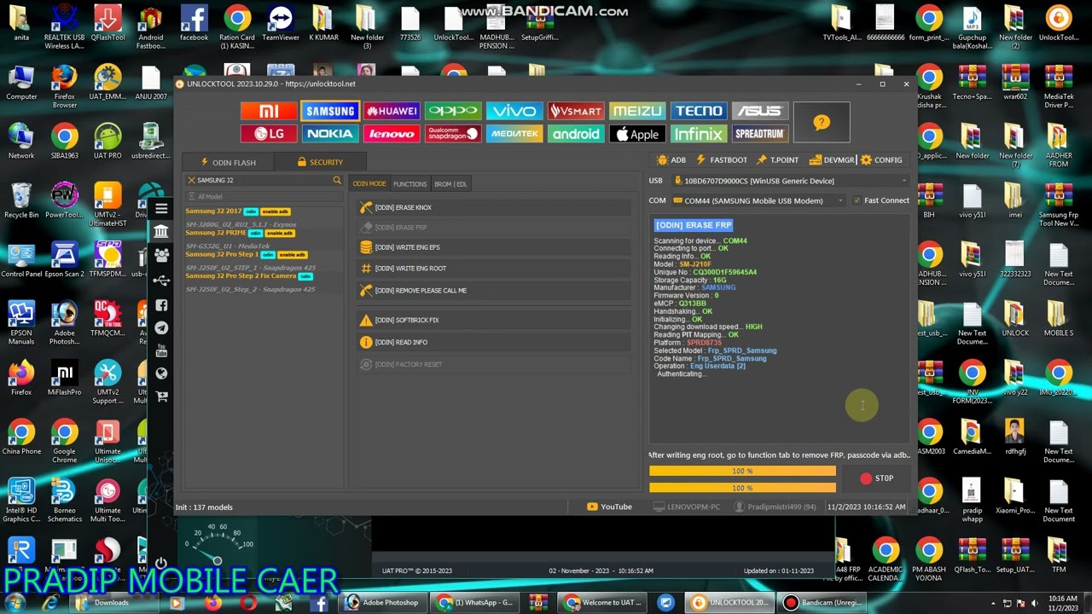Select the Vsmart brand tile
Viewport: 1092px width, 614px height.
pos(576,111)
